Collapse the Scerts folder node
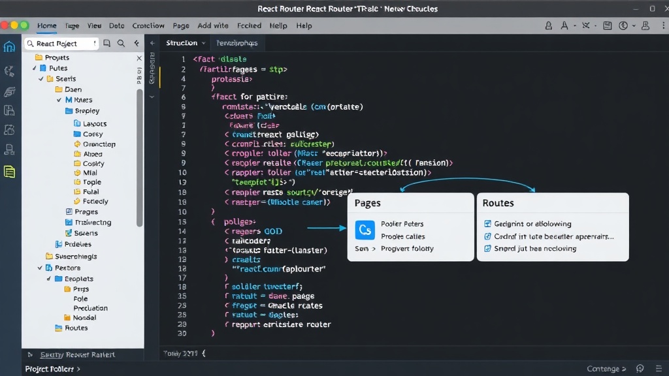669x376 pixels. click(41, 79)
